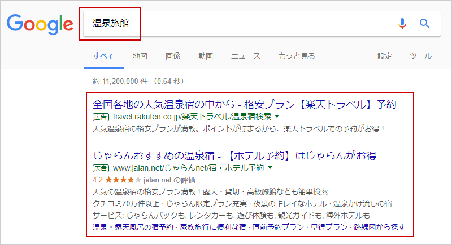This screenshot has width=452, height=245.
Task: Open the 楽天トラベル ad headline link
Action: point(245,104)
